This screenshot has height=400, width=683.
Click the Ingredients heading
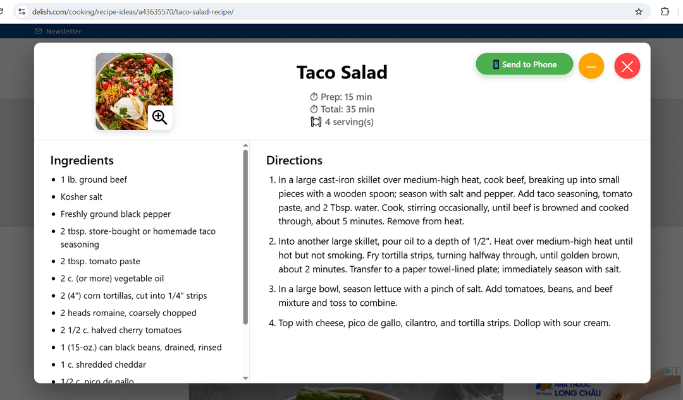(x=82, y=161)
